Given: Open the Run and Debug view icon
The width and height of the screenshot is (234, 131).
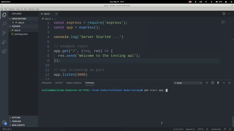Looking at the screenshot, I should tap(4, 42).
